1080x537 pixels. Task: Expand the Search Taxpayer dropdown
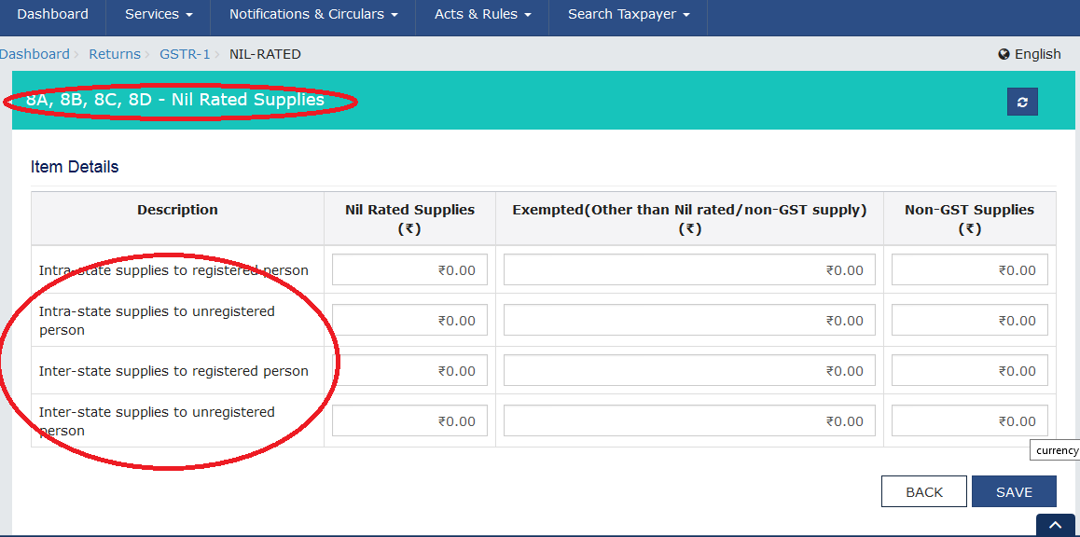point(627,14)
